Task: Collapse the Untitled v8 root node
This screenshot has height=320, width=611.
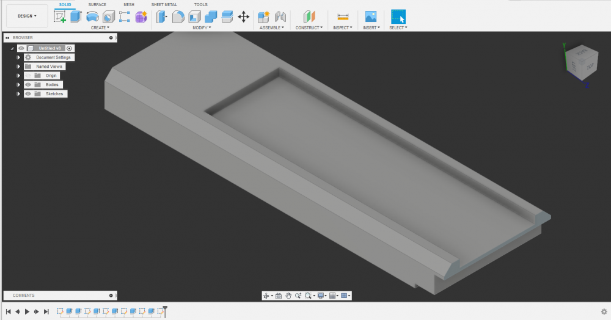Action: (12, 49)
